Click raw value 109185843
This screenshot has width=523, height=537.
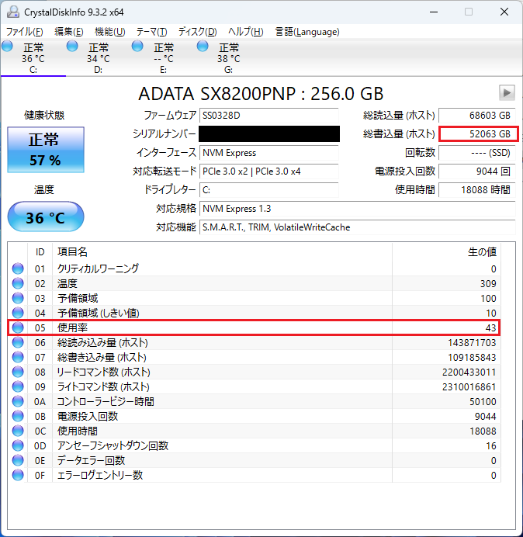(x=472, y=357)
